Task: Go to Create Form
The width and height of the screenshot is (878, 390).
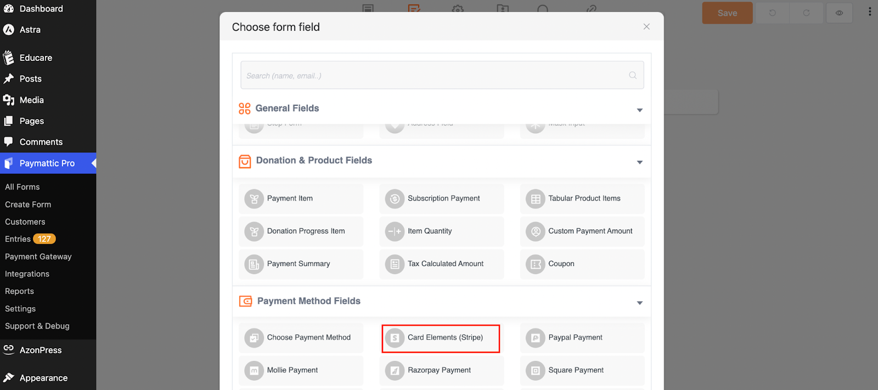Action: click(x=28, y=205)
